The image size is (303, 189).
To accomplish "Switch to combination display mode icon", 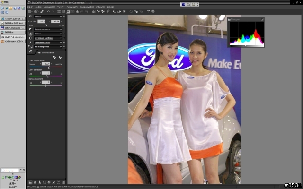I will [x=63, y=11].
